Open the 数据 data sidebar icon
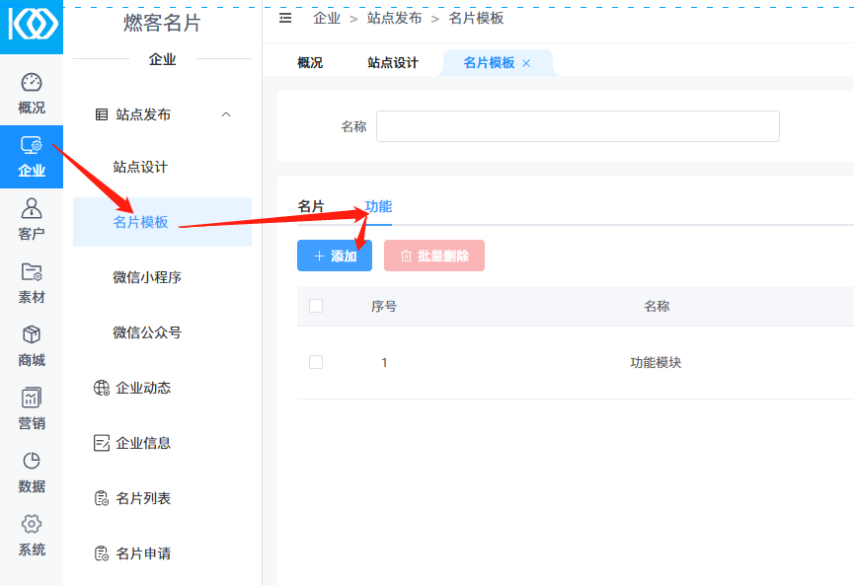854x585 pixels. (32, 473)
